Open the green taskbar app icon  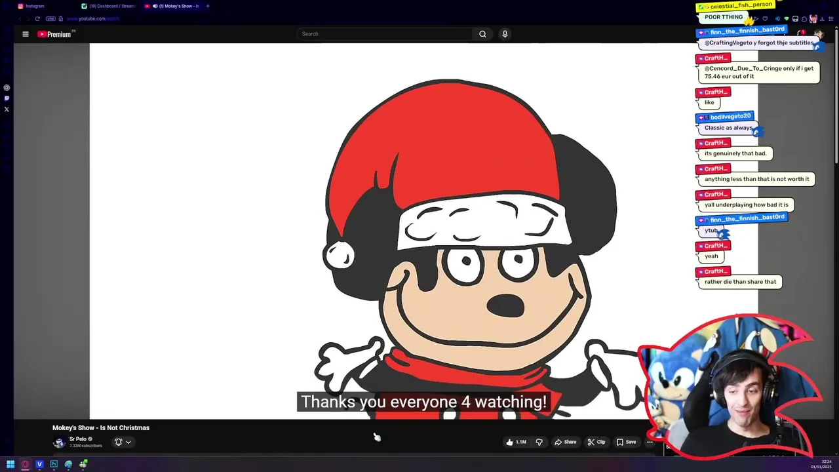coord(83,464)
